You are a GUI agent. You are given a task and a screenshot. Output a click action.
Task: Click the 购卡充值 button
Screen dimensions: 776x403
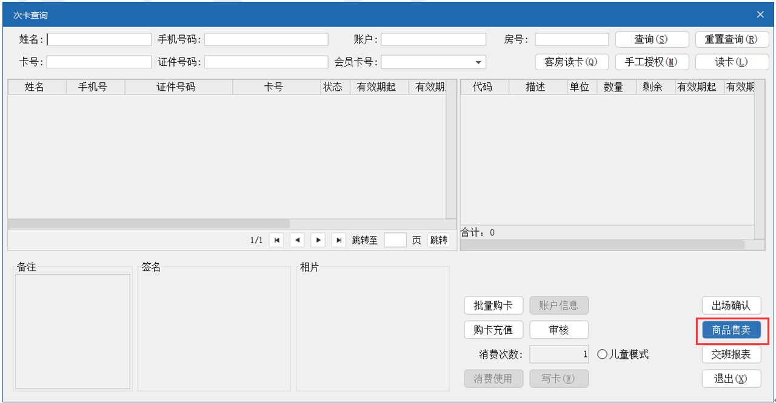coord(493,330)
